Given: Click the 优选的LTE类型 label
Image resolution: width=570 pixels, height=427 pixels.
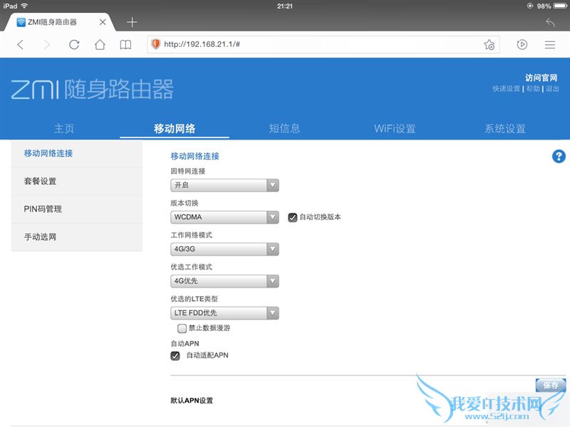Looking at the screenshot, I should click(194, 299).
